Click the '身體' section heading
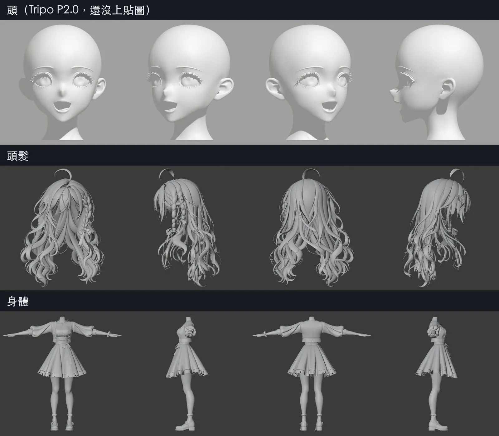Screen dimensions: 499x436 [x=18, y=301]
